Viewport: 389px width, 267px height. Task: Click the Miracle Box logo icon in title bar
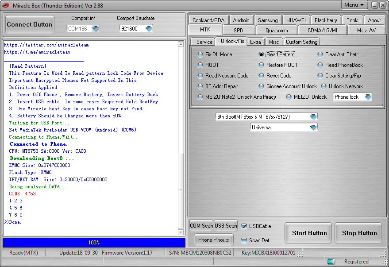pyautogui.click(x=5, y=5)
